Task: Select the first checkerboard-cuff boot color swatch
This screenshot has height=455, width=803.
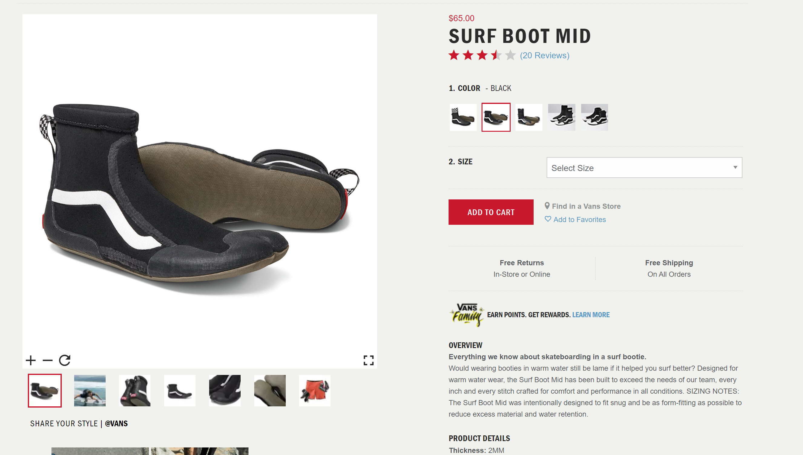Action: pyautogui.click(x=463, y=117)
